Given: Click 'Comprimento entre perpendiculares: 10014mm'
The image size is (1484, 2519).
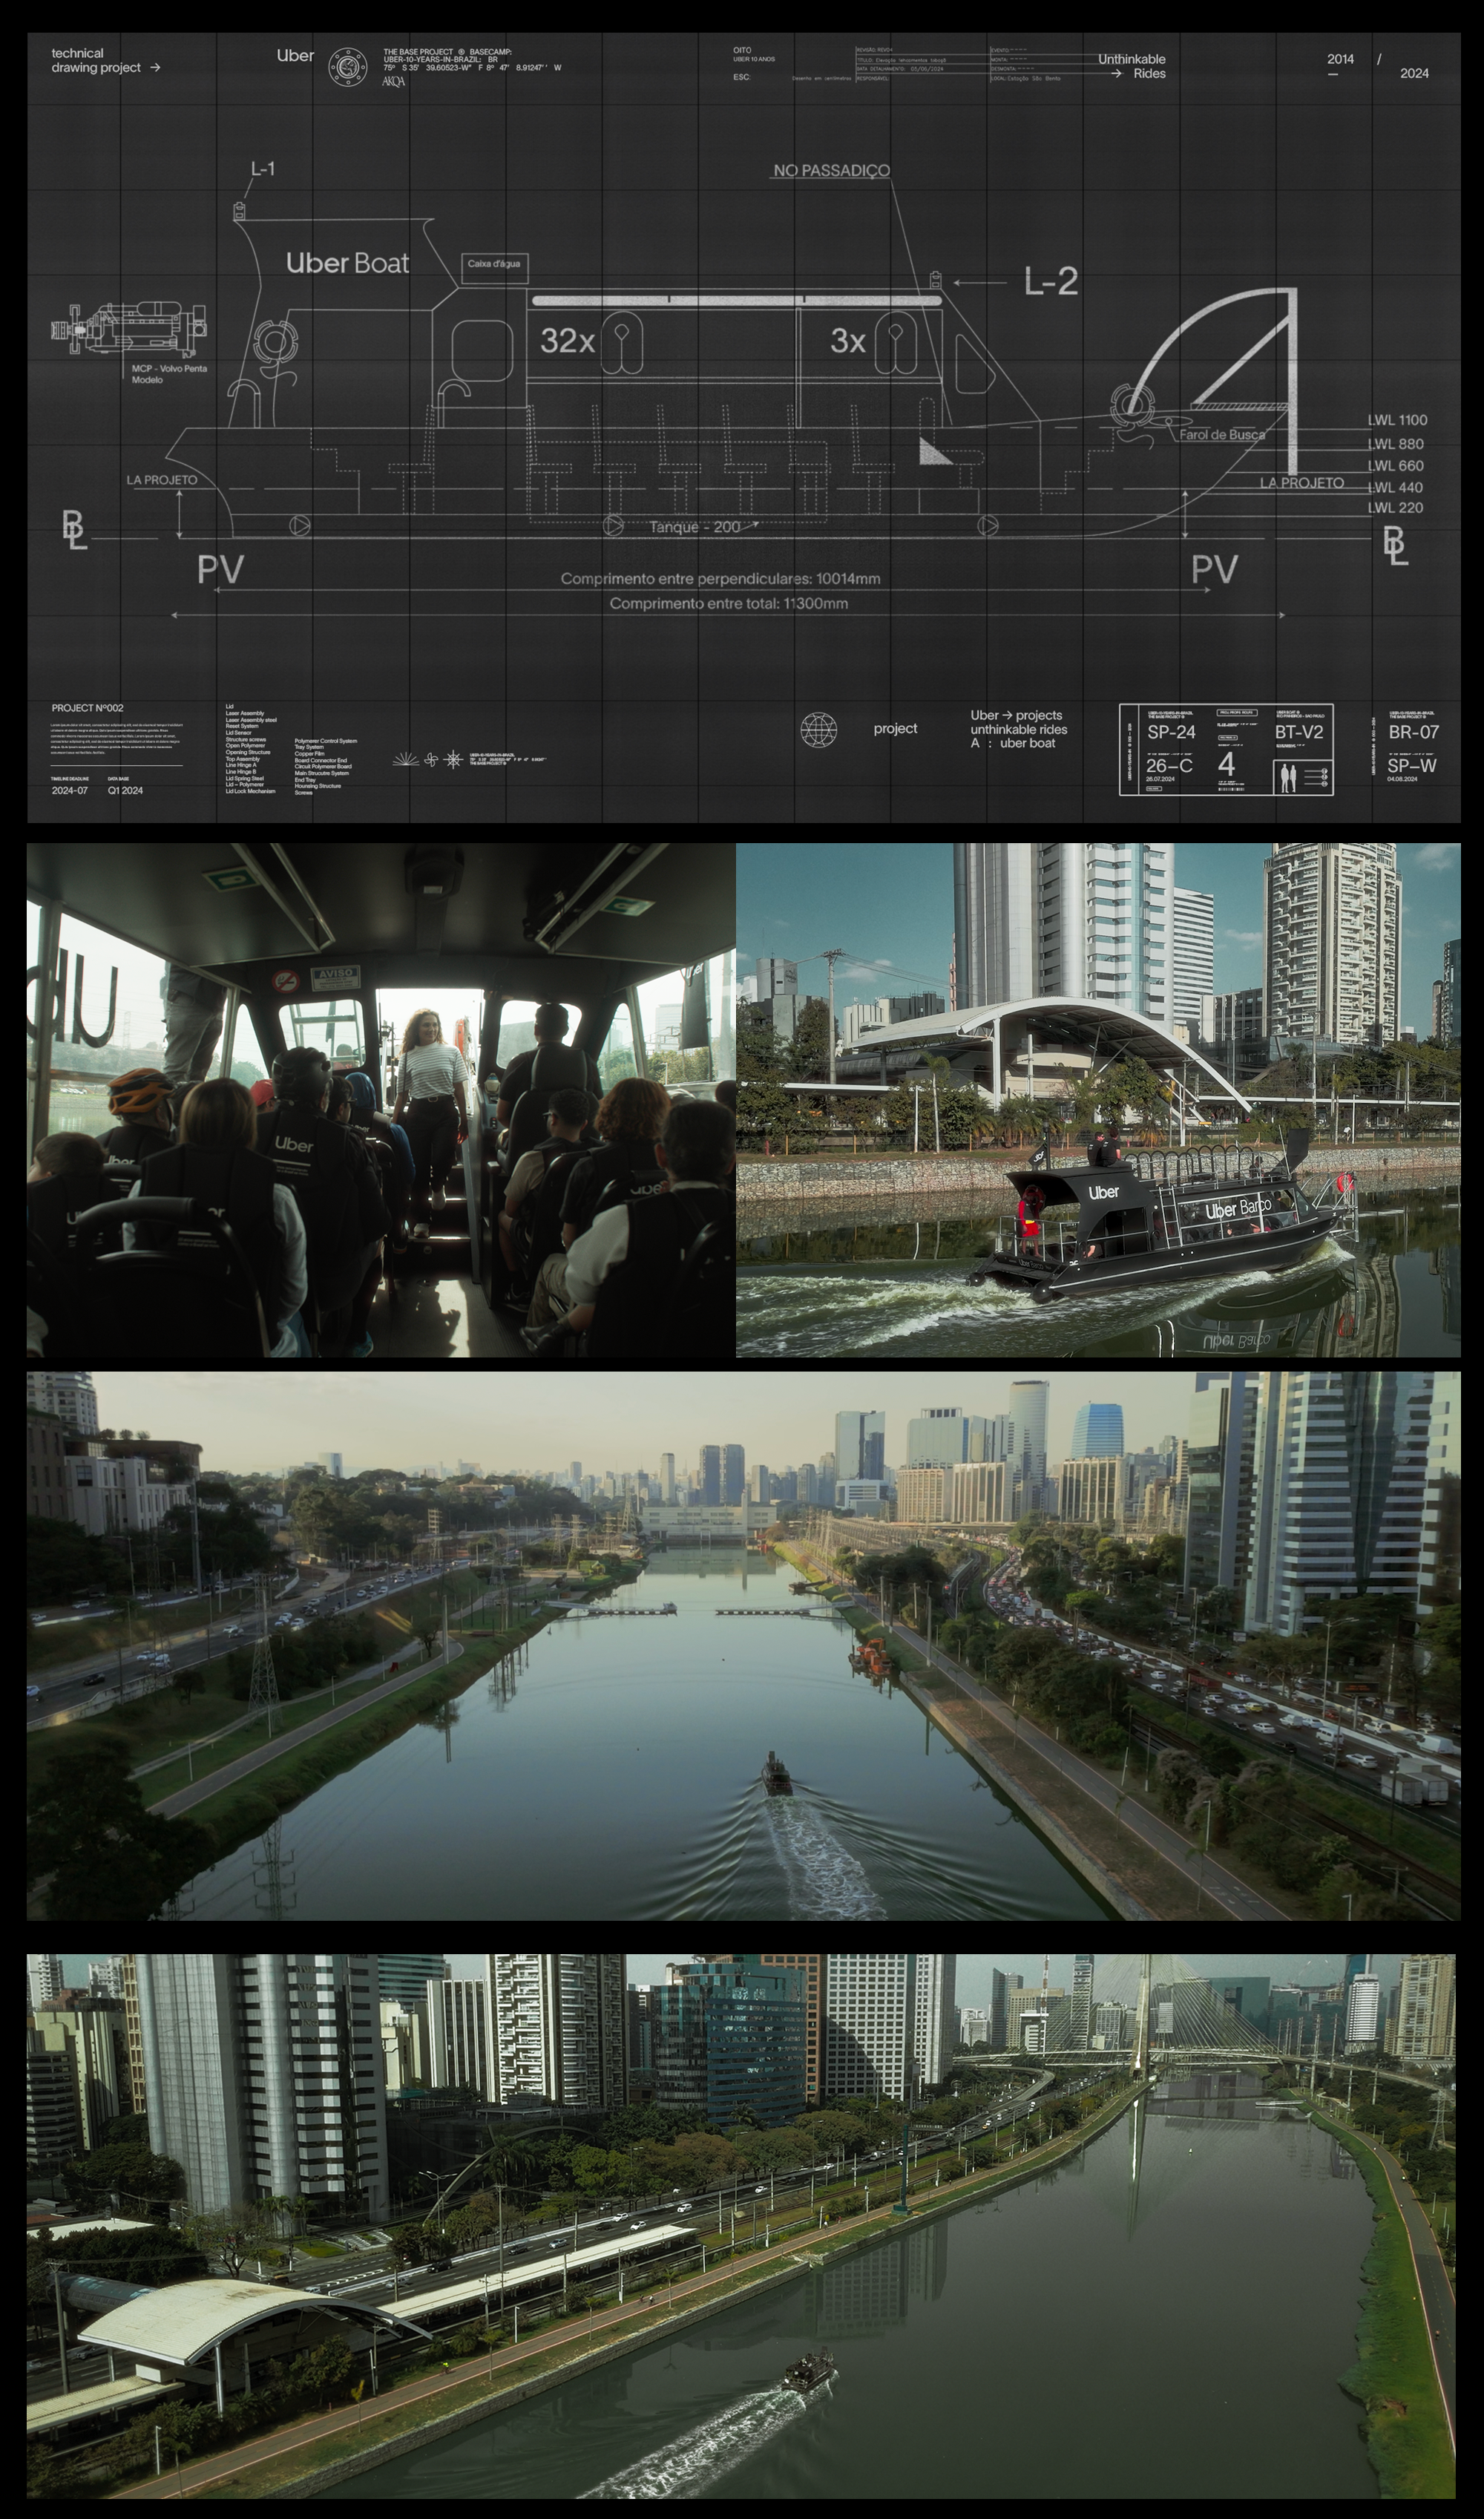Looking at the screenshot, I should pyautogui.click(x=720, y=579).
